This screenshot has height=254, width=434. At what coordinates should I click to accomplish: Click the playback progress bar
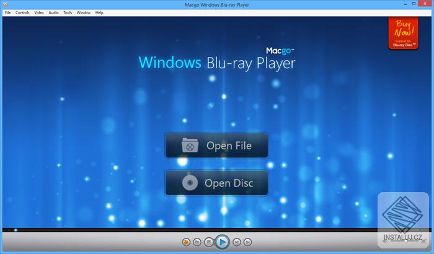217,230
